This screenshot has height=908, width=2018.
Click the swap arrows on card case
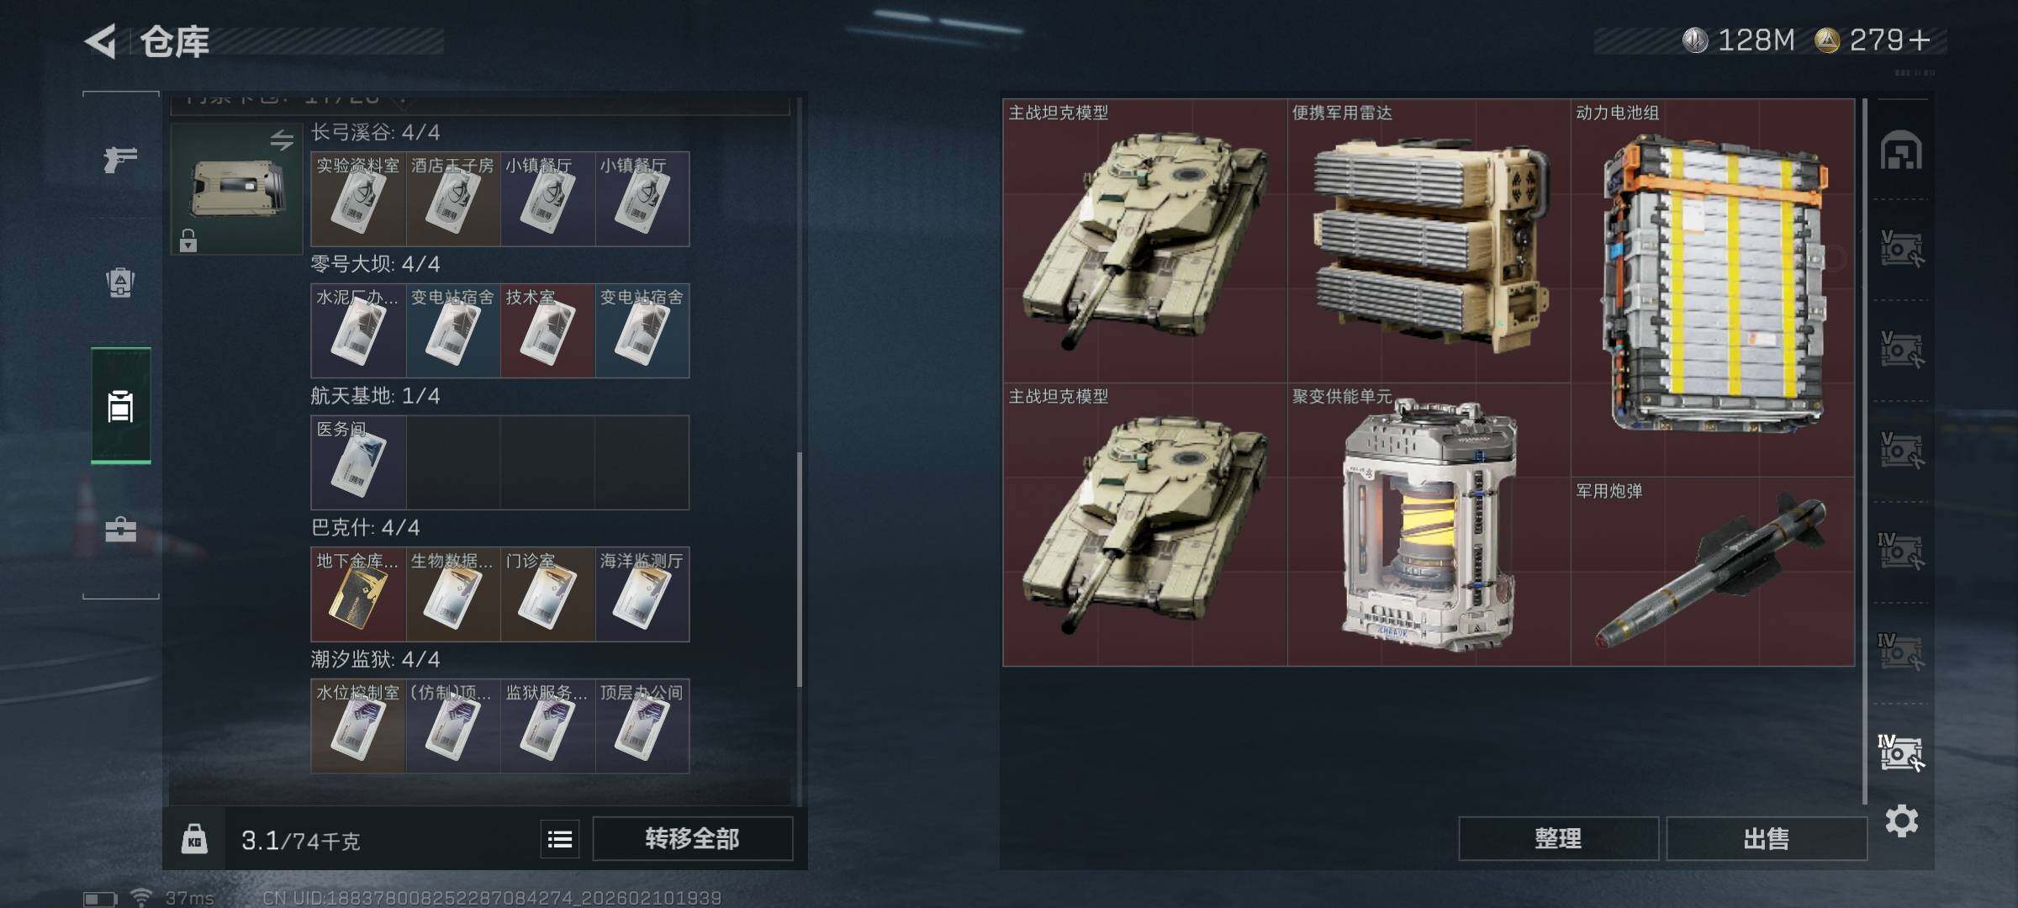tap(282, 140)
